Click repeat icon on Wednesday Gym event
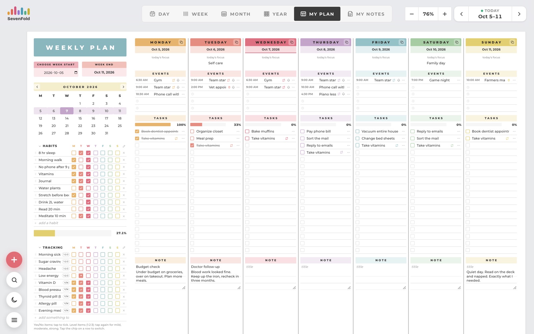534x334 pixels. [x=284, y=80]
